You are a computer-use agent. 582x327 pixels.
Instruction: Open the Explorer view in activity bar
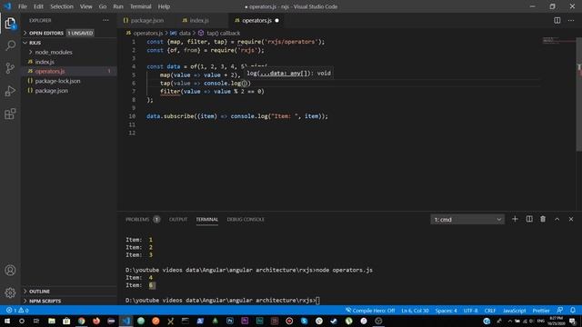10,24
